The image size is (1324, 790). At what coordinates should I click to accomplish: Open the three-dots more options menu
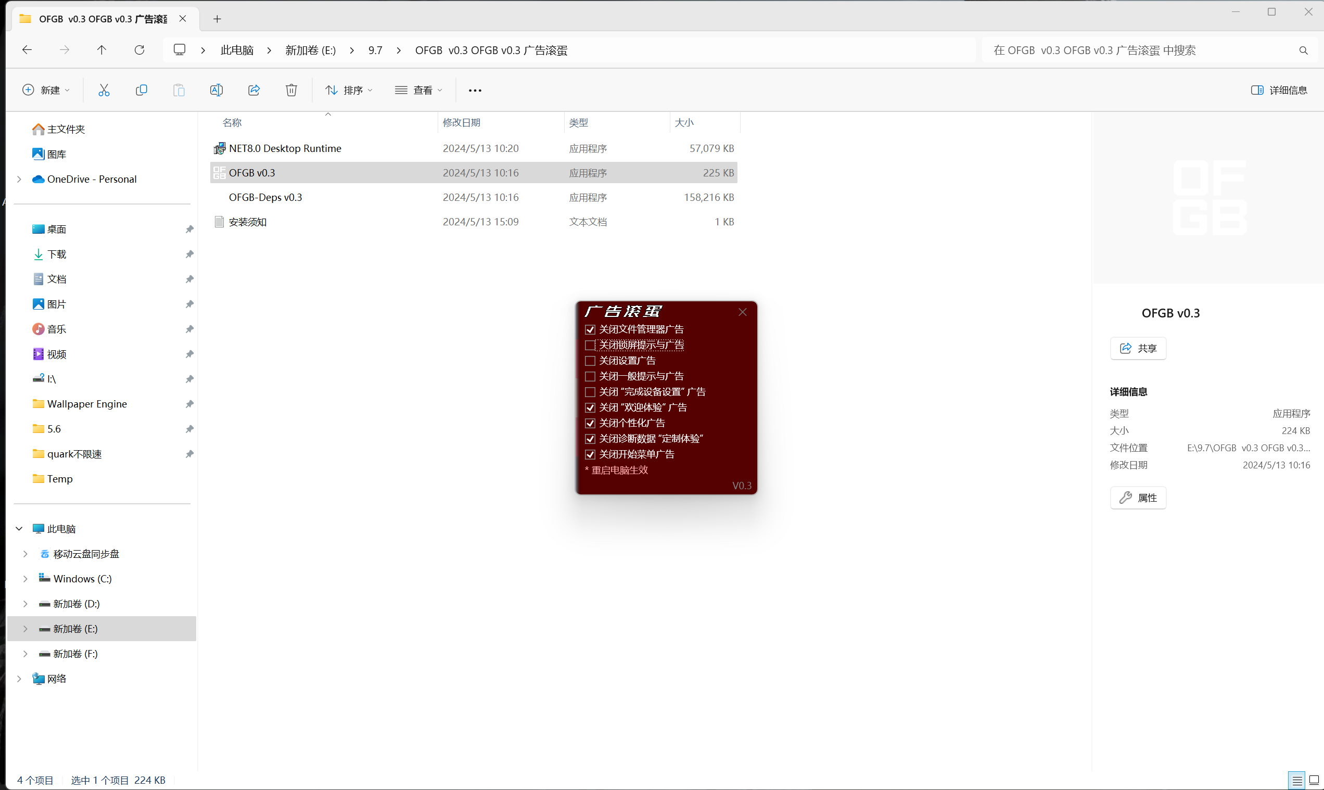pos(475,90)
